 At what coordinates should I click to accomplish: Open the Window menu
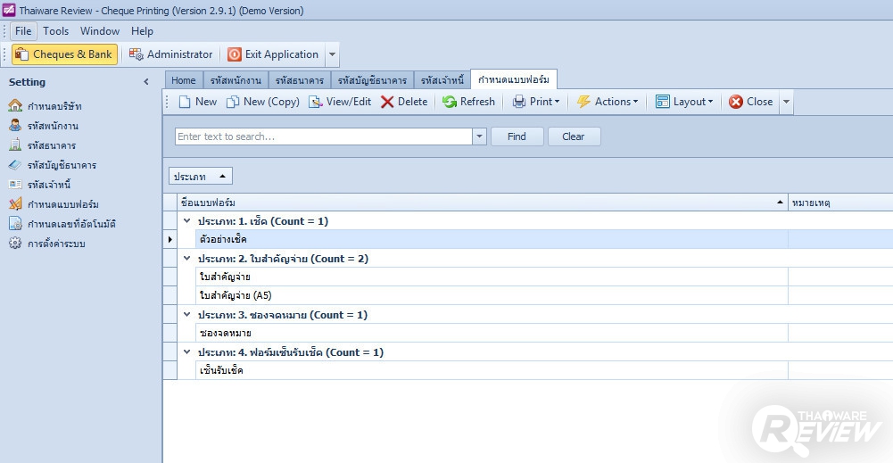coord(100,31)
